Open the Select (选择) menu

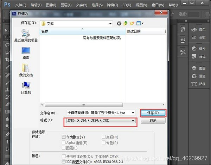click(x=97, y=5)
